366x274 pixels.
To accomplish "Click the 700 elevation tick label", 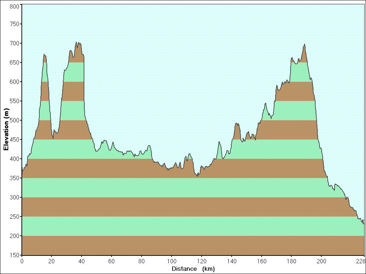I will pyautogui.click(x=14, y=43).
